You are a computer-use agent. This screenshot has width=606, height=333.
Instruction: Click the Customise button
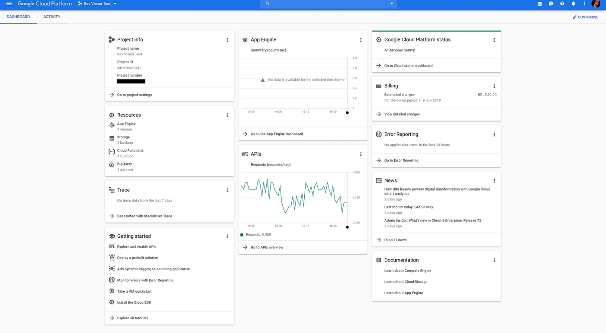(585, 17)
